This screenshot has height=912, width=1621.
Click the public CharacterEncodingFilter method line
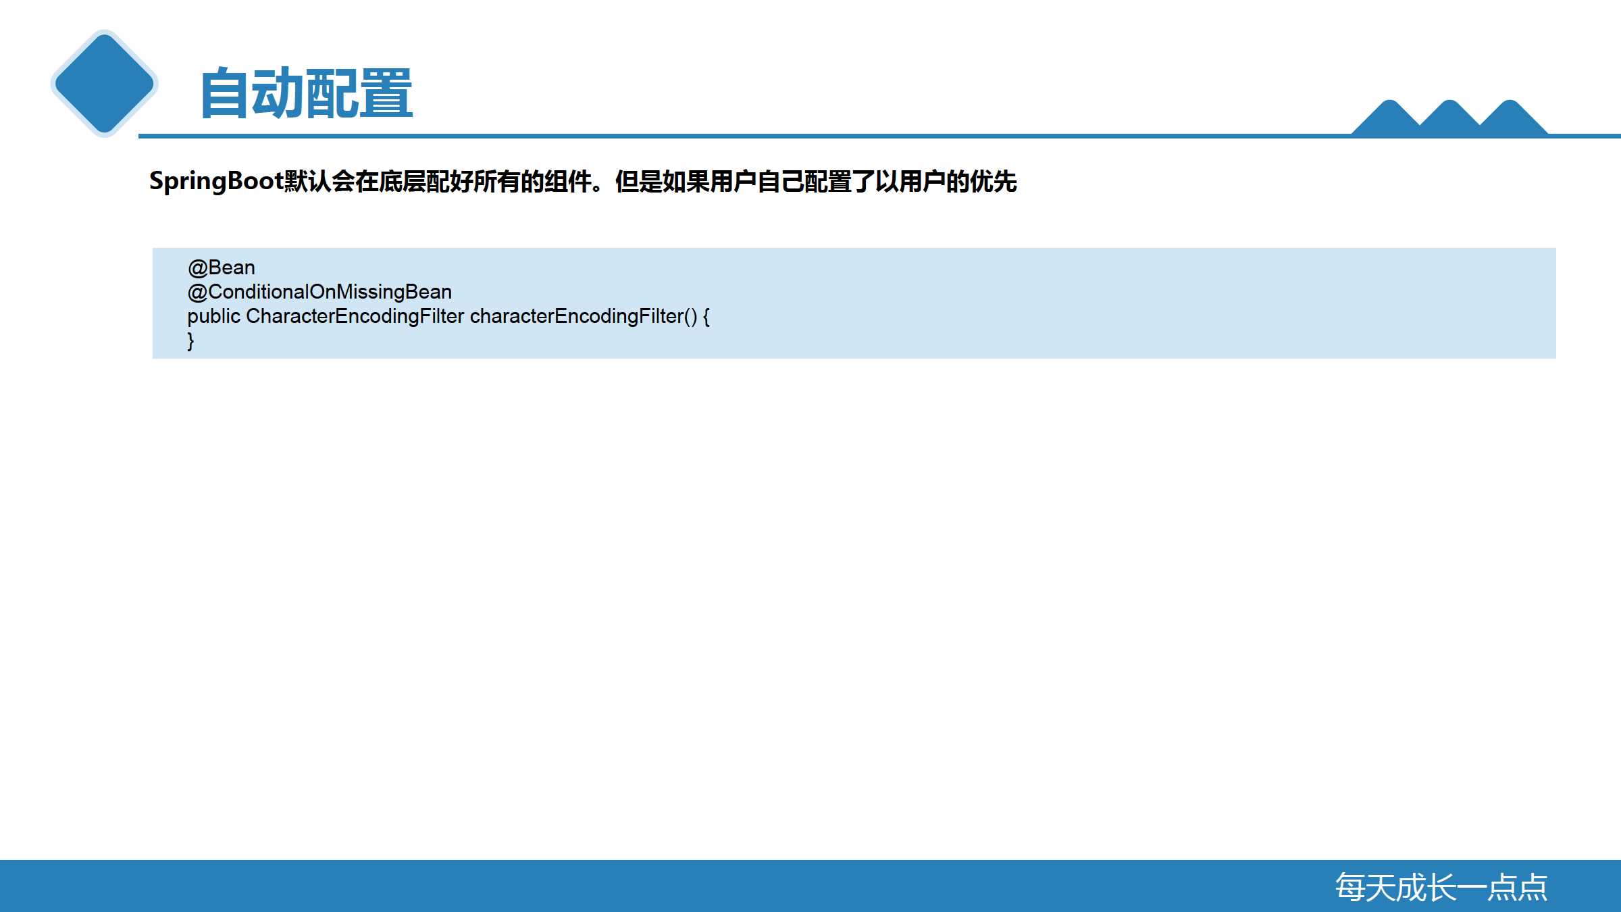click(448, 316)
